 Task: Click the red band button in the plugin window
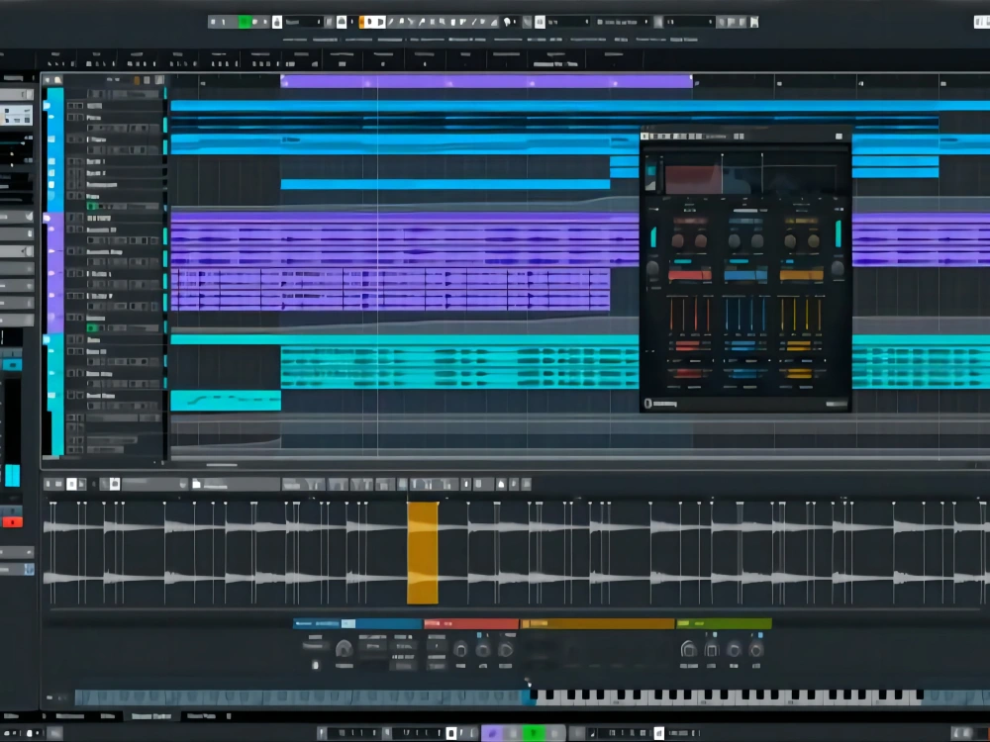click(x=689, y=274)
